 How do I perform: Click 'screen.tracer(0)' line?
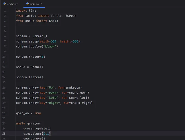(30, 57)
